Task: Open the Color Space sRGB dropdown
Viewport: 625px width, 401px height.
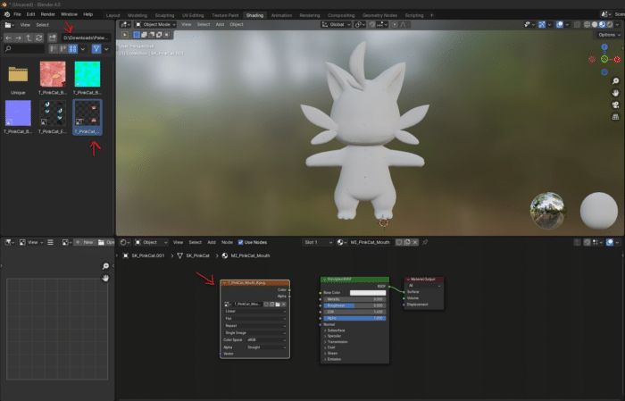Action: [x=266, y=340]
